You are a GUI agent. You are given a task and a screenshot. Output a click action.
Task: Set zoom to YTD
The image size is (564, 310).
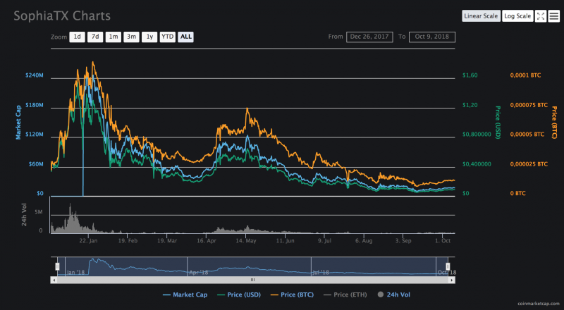(x=168, y=37)
